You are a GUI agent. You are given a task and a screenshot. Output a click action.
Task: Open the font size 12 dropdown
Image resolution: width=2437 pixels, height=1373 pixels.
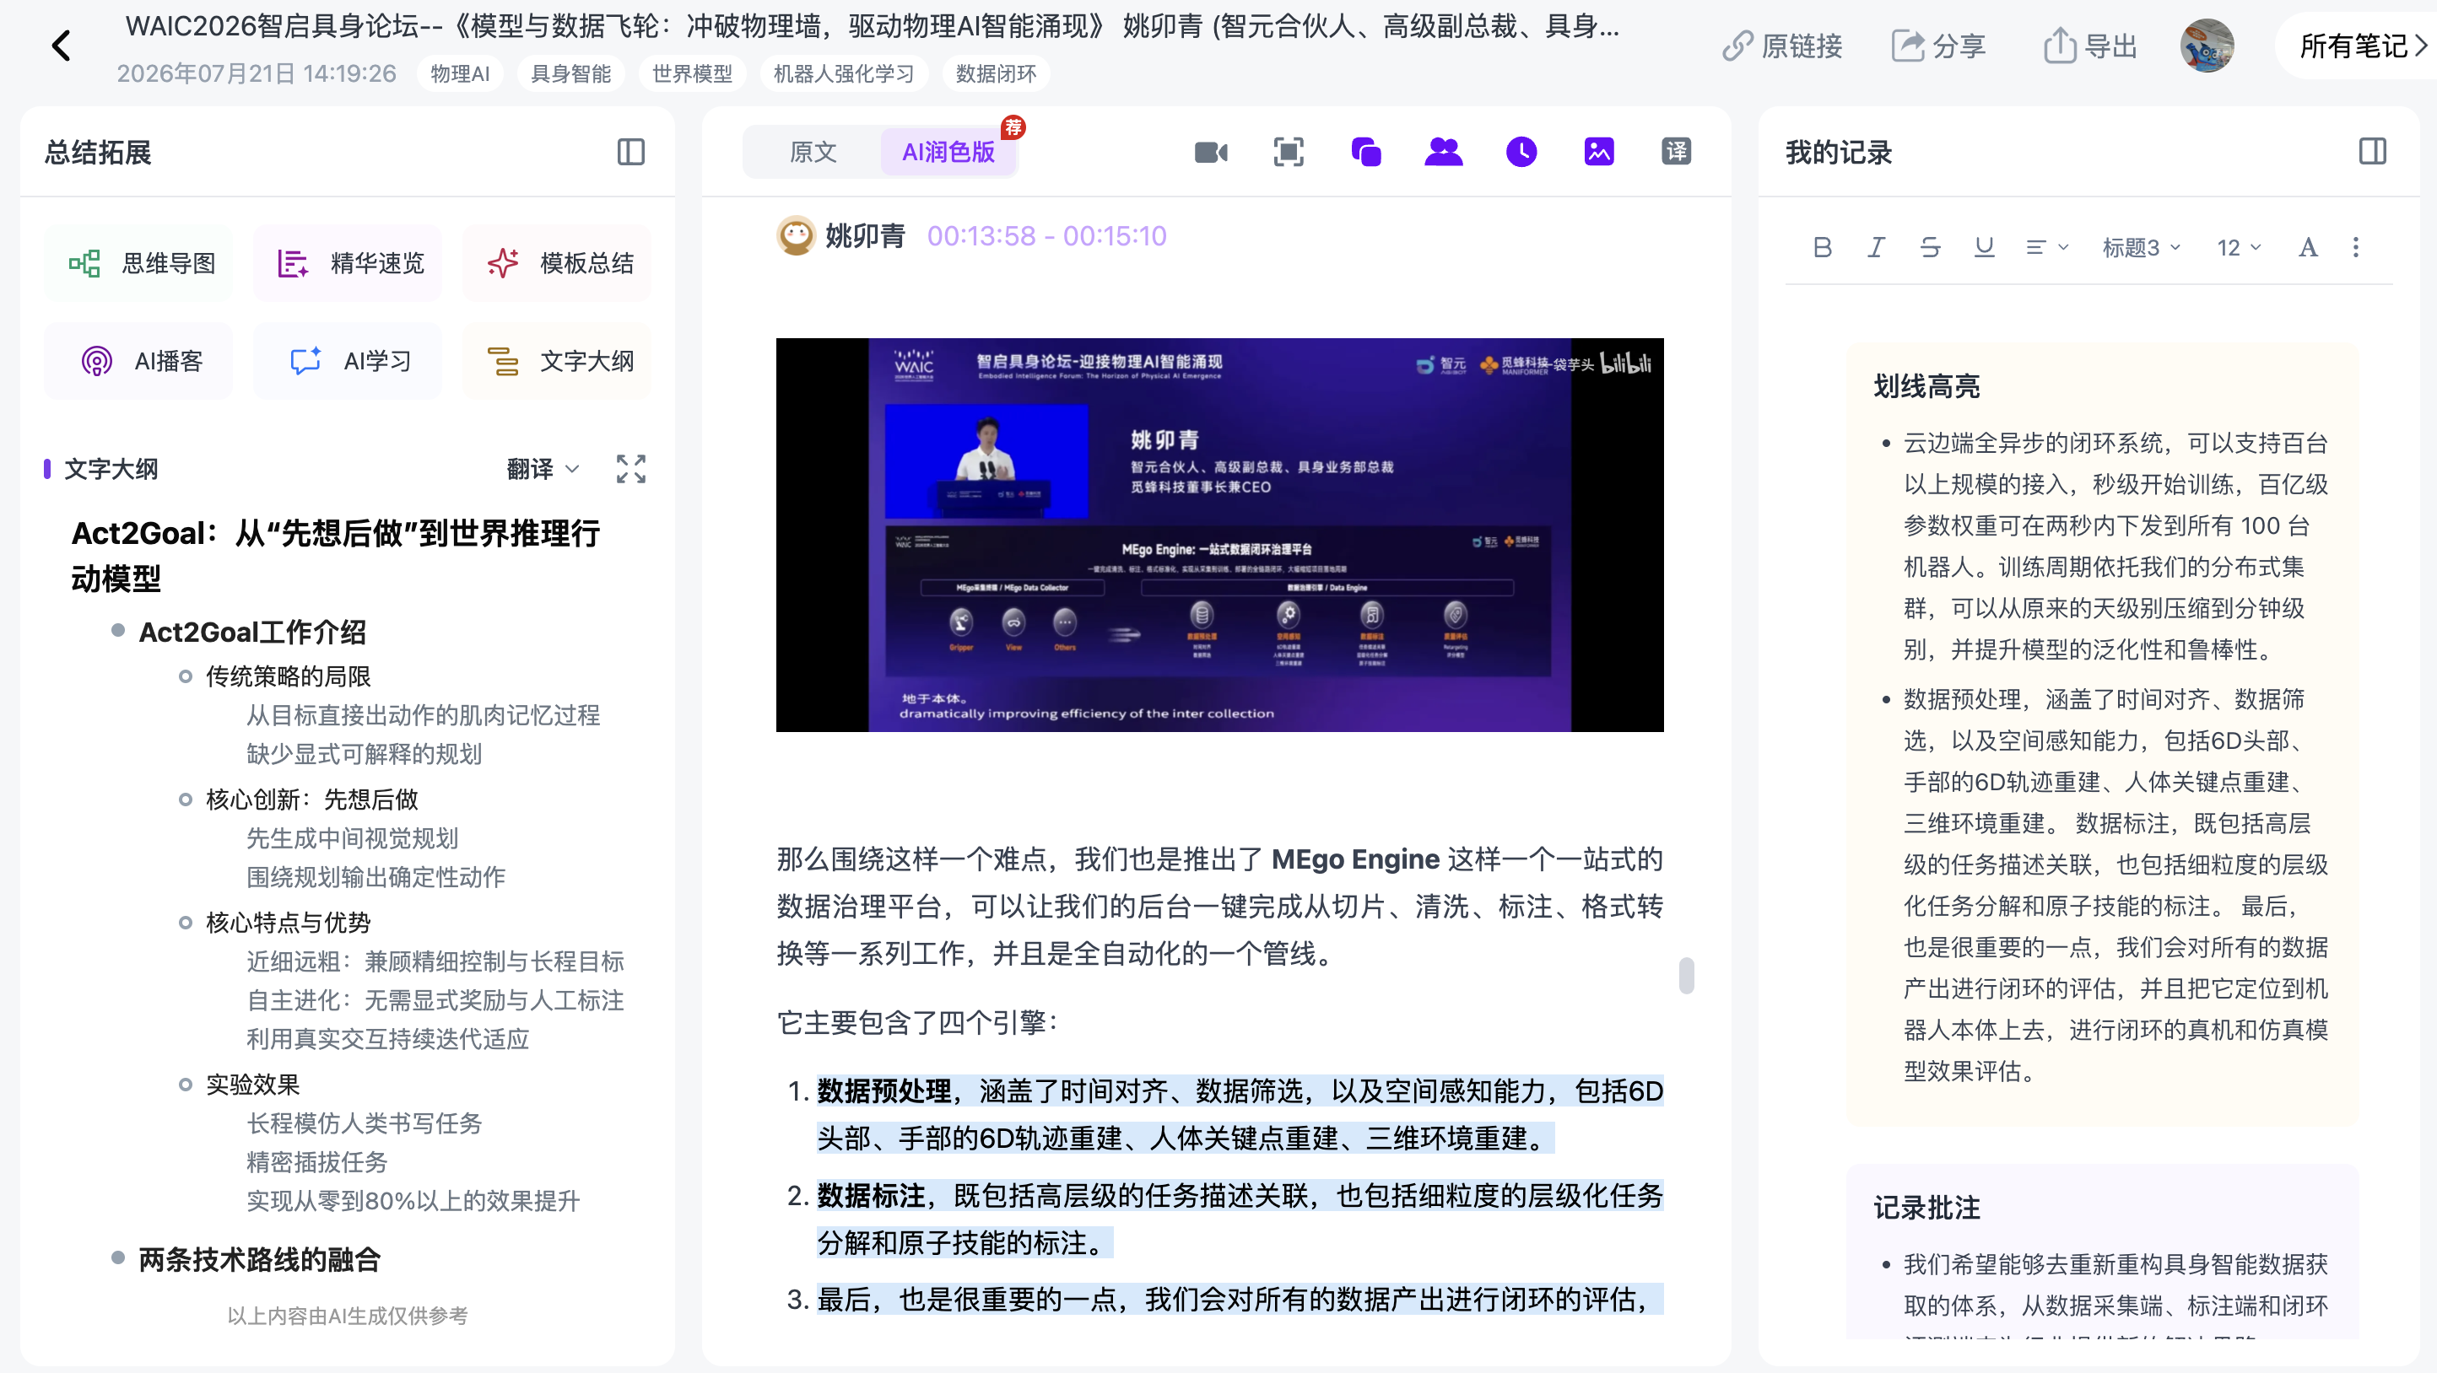pyautogui.click(x=2239, y=248)
